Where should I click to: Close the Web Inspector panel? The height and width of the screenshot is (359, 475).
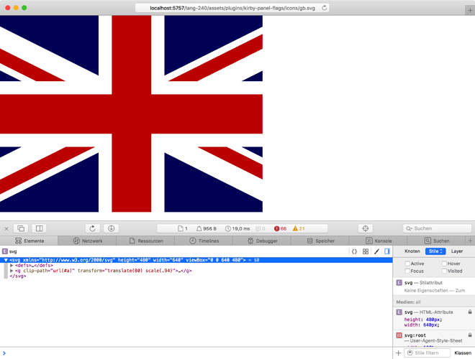(x=6, y=228)
